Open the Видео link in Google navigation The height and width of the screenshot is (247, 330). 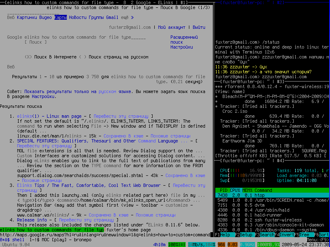tap(45, 17)
